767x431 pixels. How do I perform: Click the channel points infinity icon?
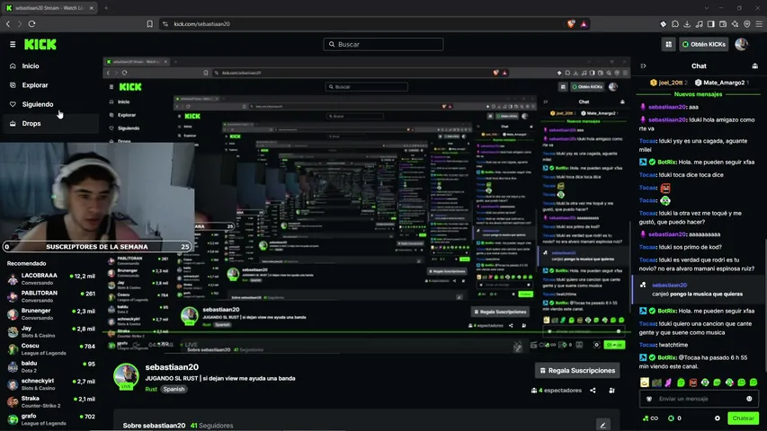[x=650, y=418]
